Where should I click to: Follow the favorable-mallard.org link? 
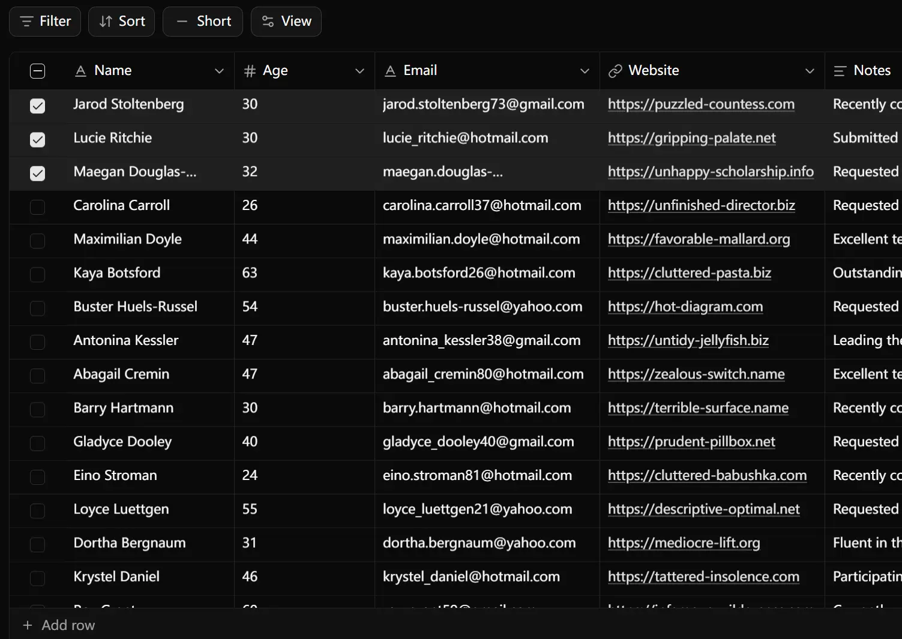(699, 239)
